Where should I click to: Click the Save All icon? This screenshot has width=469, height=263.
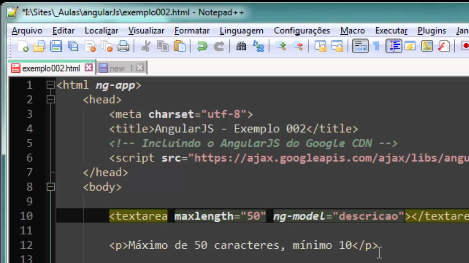[73, 46]
